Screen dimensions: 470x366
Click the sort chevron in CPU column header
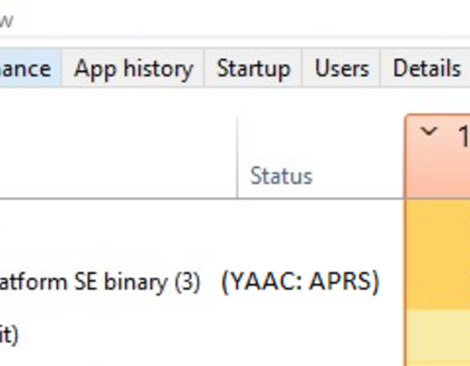429,131
